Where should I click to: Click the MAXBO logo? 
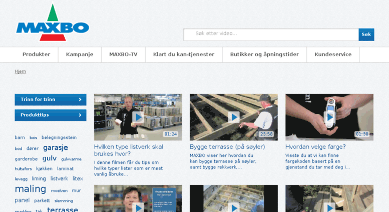53,23
